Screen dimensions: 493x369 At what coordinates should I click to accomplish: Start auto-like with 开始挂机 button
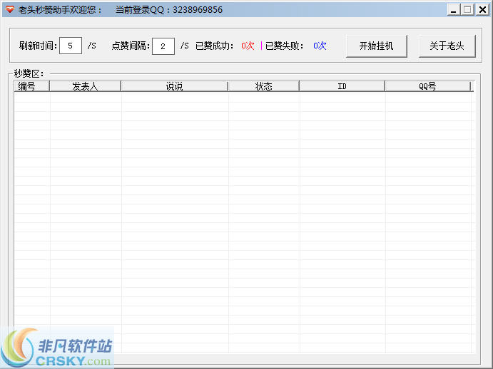[377, 46]
